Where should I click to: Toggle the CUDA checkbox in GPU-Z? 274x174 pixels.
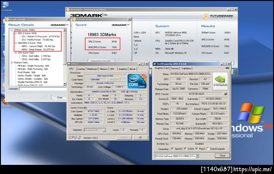[185, 149]
